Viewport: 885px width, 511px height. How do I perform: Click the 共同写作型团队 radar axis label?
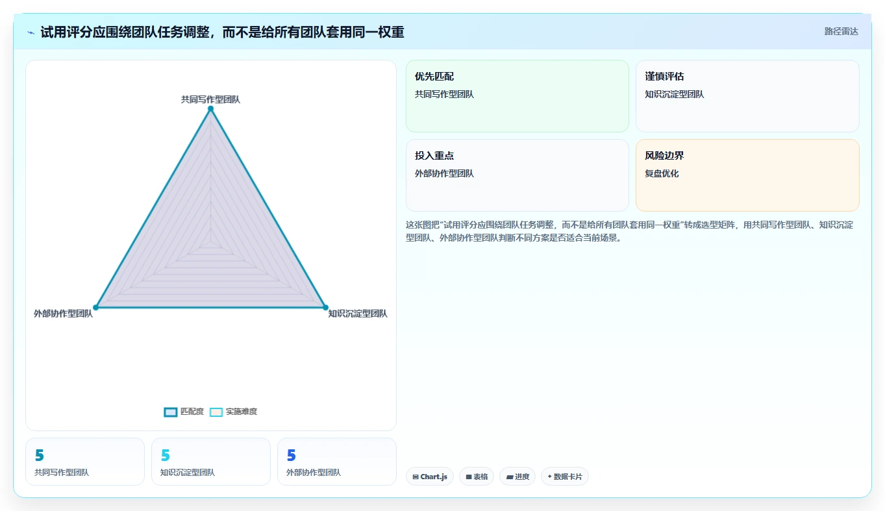click(x=210, y=99)
